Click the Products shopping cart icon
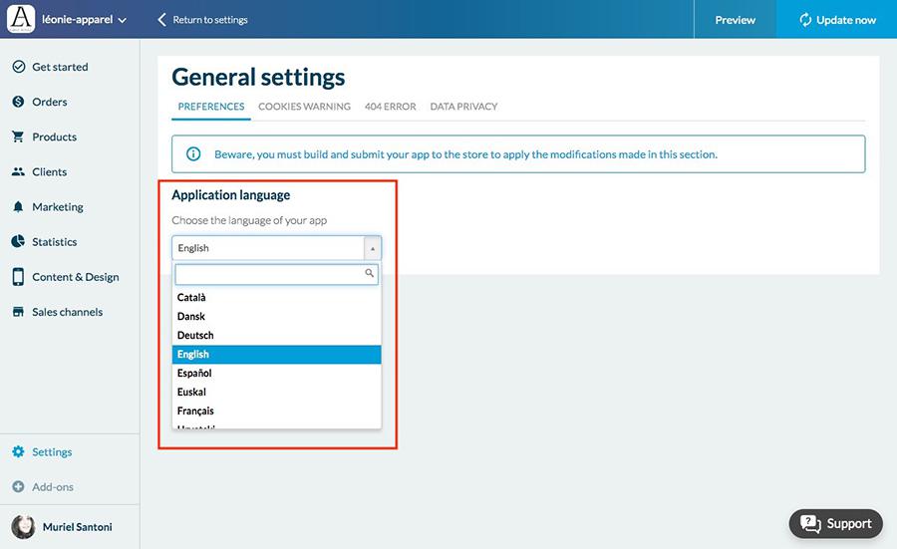 (x=18, y=137)
